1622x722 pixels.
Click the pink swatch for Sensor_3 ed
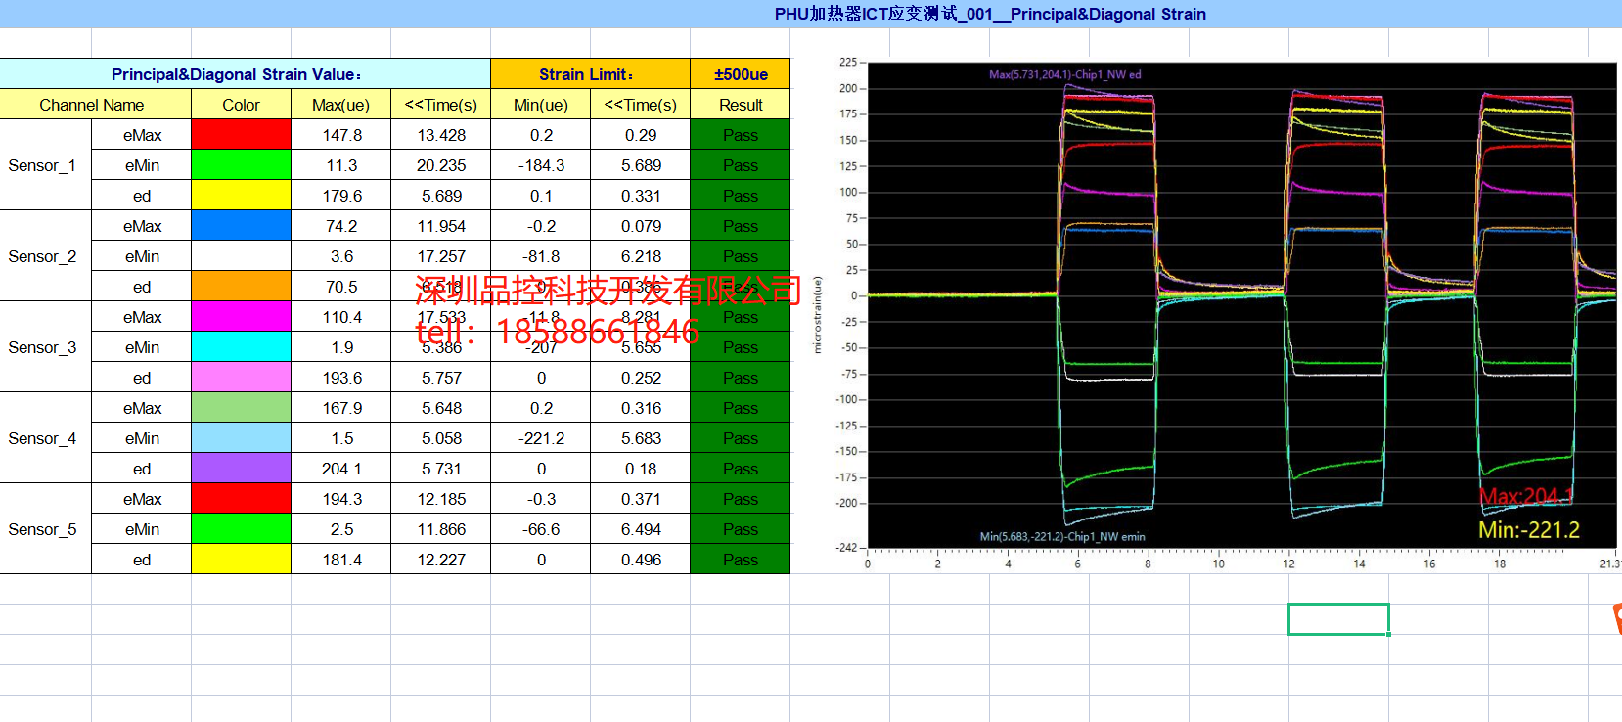click(241, 378)
